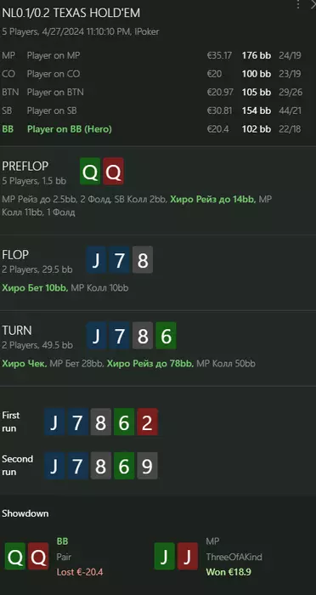
Task: Click MP's green J card in Showdown
Action: point(164,556)
